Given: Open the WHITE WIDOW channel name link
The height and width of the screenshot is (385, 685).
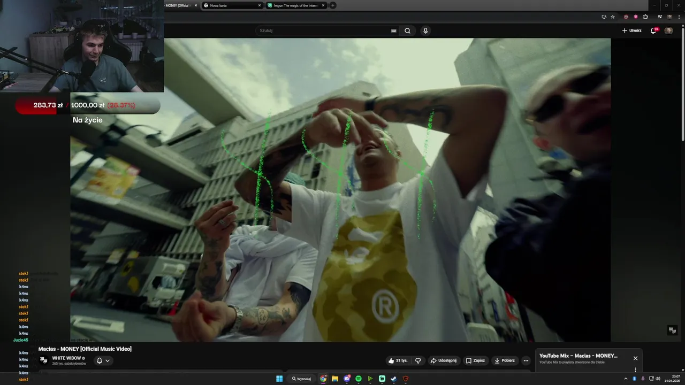Looking at the screenshot, I should (66, 358).
